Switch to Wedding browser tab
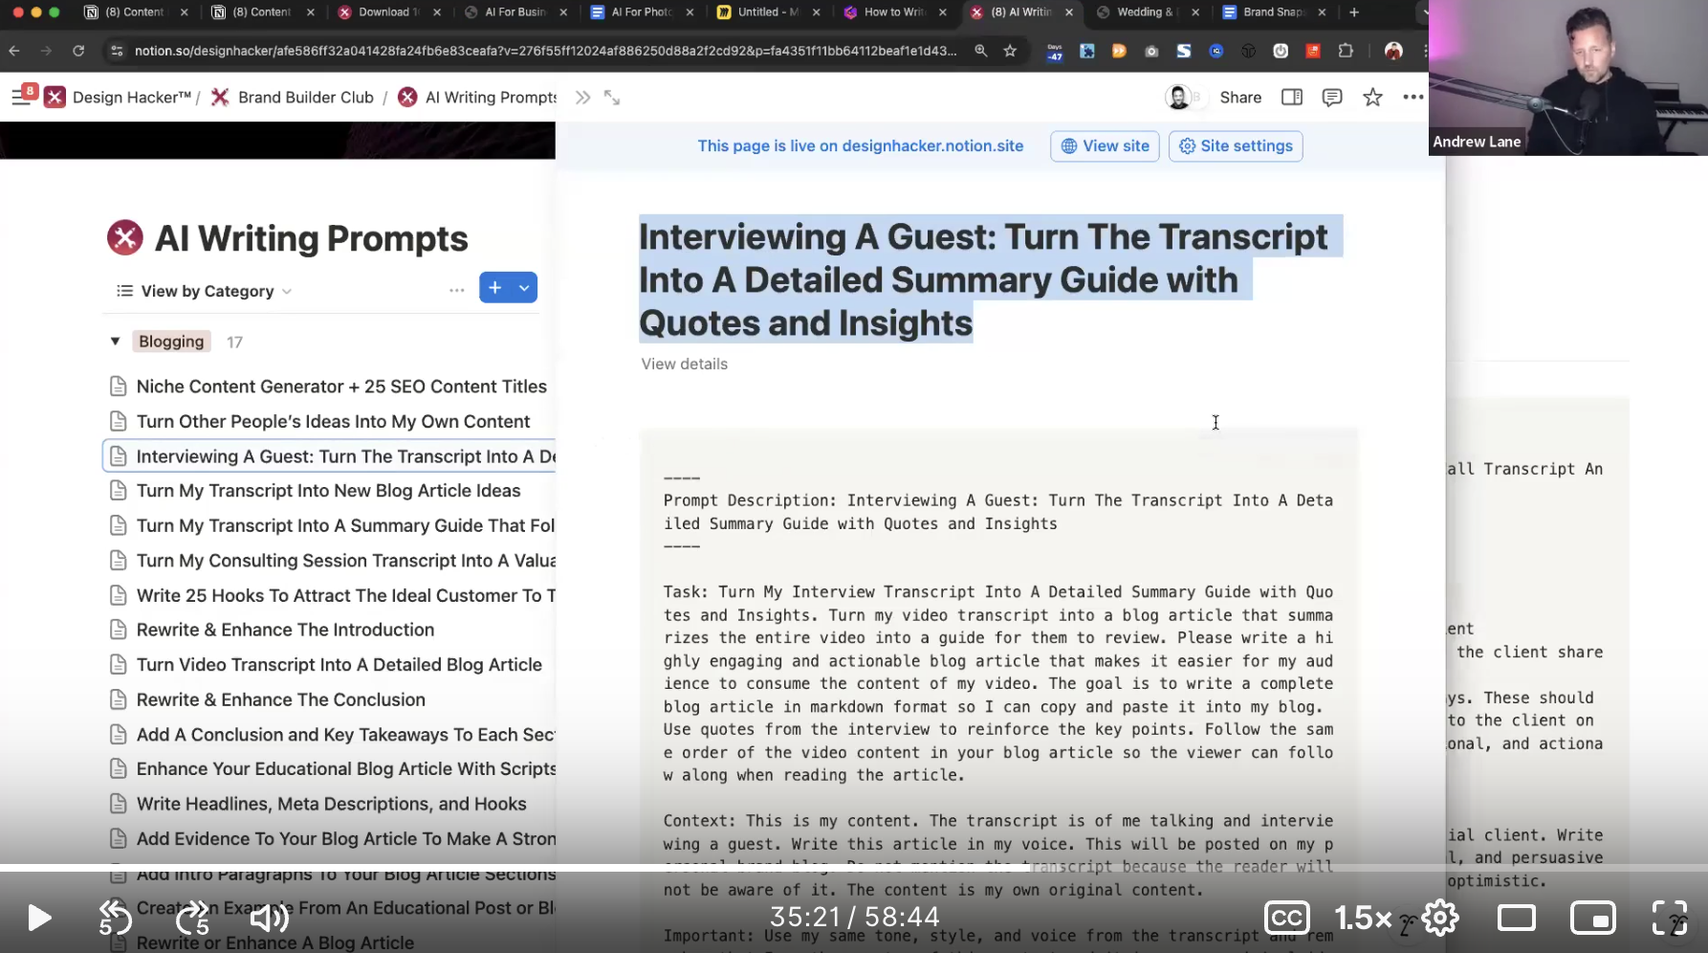The width and height of the screenshot is (1708, 953). tap(1144, 12)
